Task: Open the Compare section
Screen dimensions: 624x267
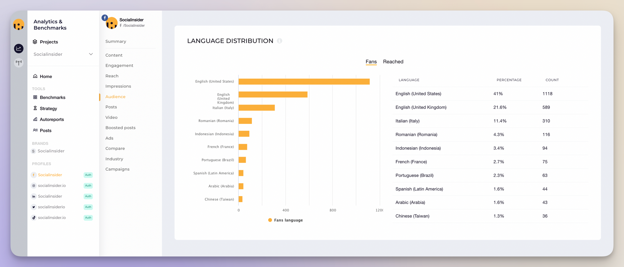Action: 115,148
